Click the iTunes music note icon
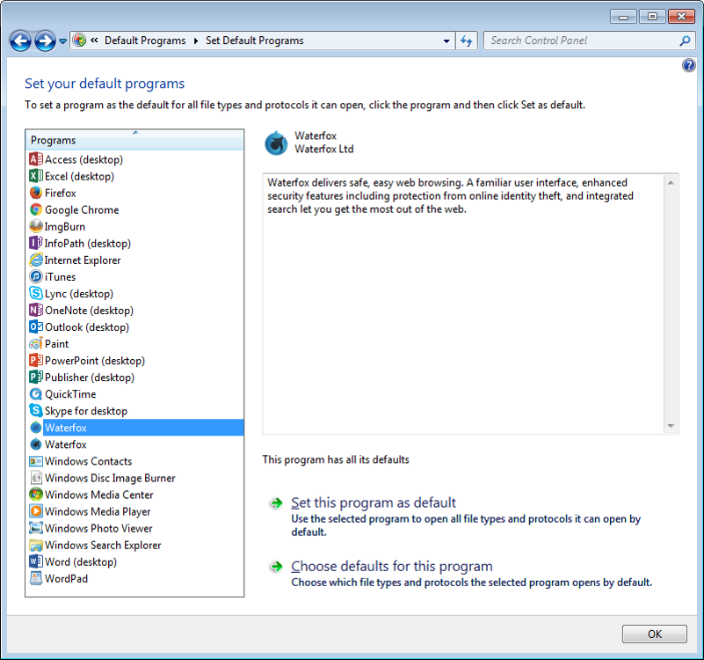The image size is (704, 660). tap(36, 277)
